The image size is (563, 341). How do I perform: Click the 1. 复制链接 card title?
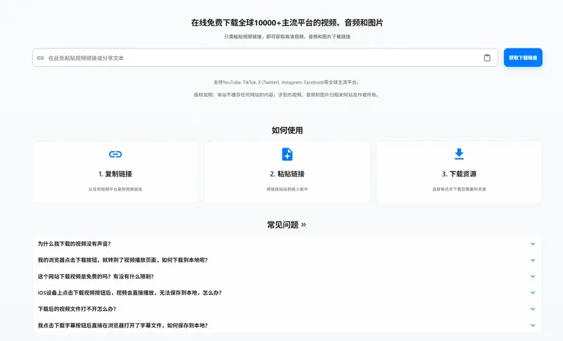115,174
